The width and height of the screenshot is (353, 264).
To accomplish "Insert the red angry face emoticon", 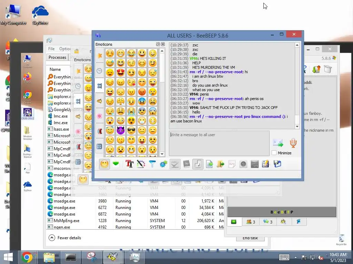I will (x=142, y=91).
